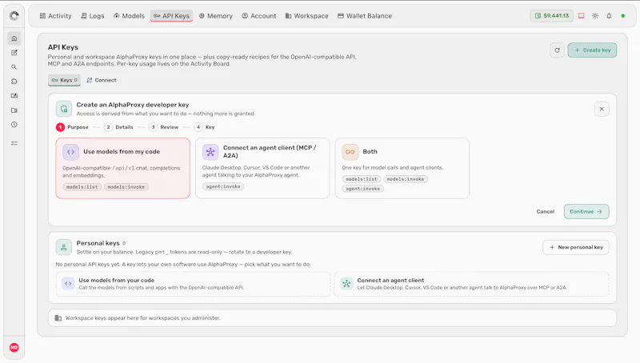Click the New personal key button

pyautogui.click(x=576, y=247)
